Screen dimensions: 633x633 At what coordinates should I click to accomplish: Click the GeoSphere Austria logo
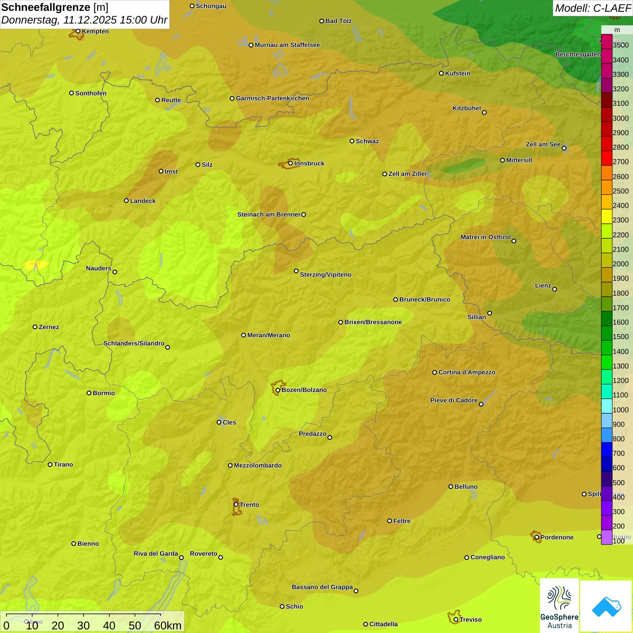[x=559, y=605]
